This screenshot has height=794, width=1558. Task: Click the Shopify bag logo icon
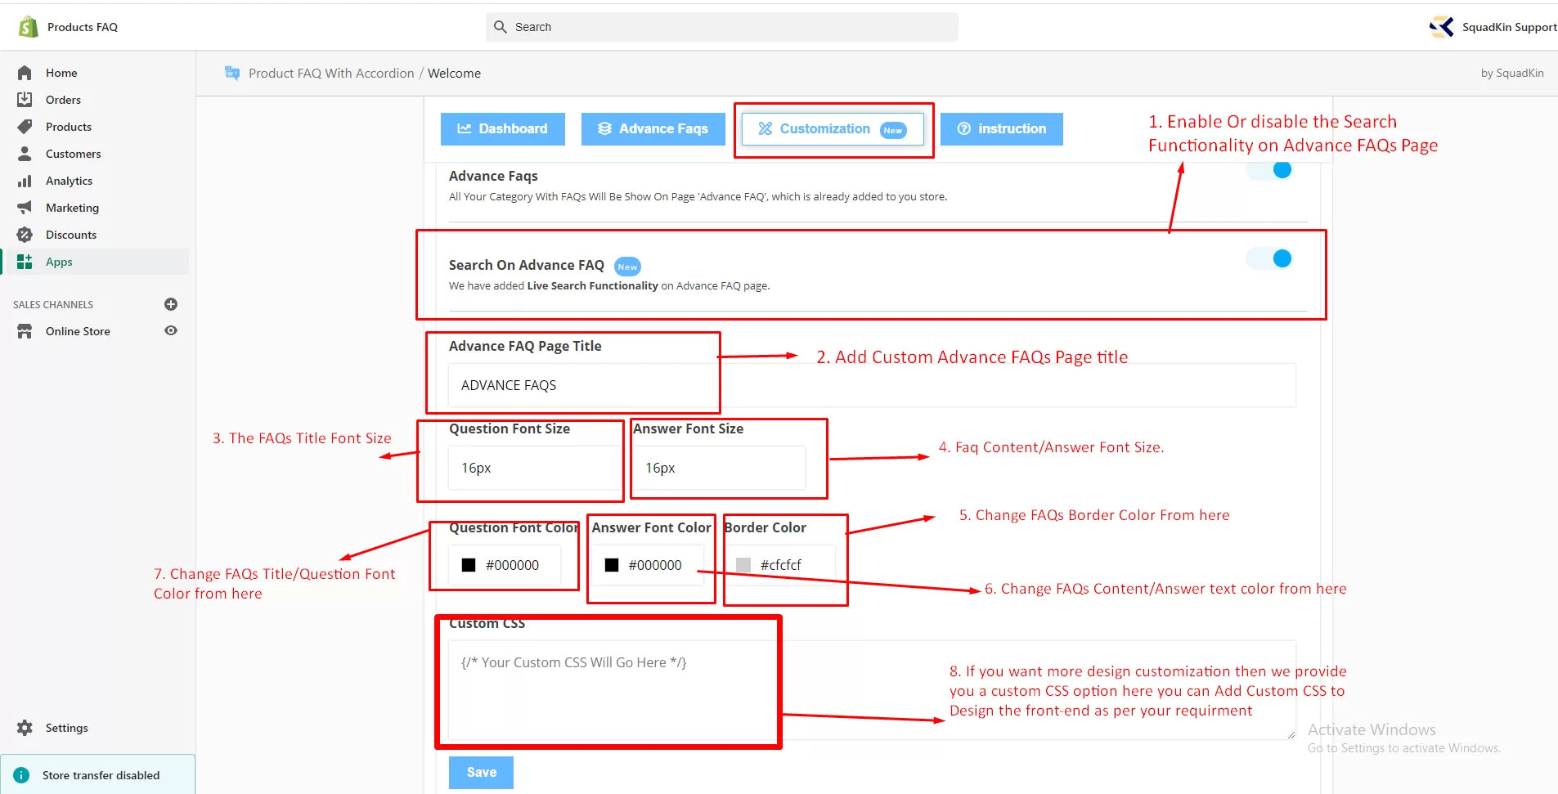pyautogui.click(x=28, y=27)
